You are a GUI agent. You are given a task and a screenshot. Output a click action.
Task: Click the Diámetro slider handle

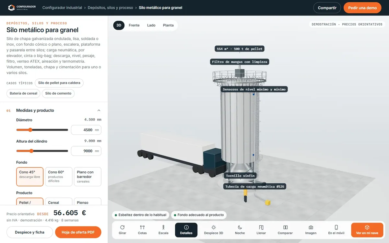(x=30, y=130)
